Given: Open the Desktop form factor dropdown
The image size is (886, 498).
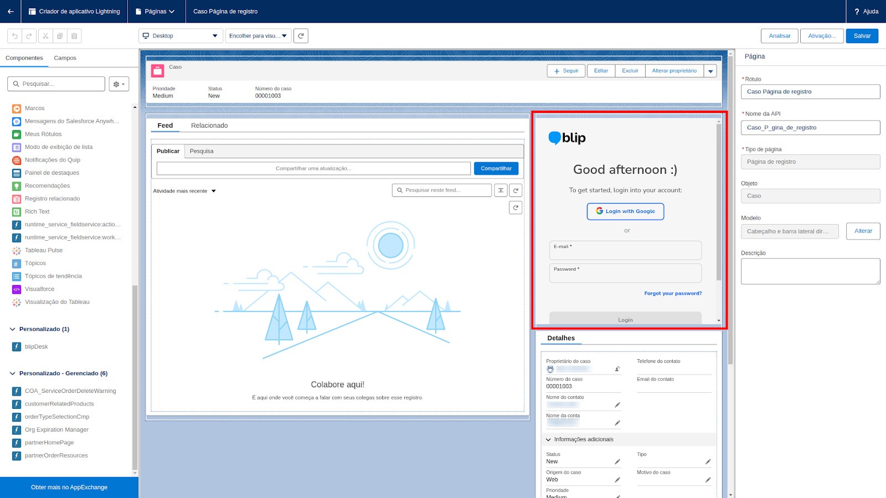Looking at the screenshot, I should [181, 36].
